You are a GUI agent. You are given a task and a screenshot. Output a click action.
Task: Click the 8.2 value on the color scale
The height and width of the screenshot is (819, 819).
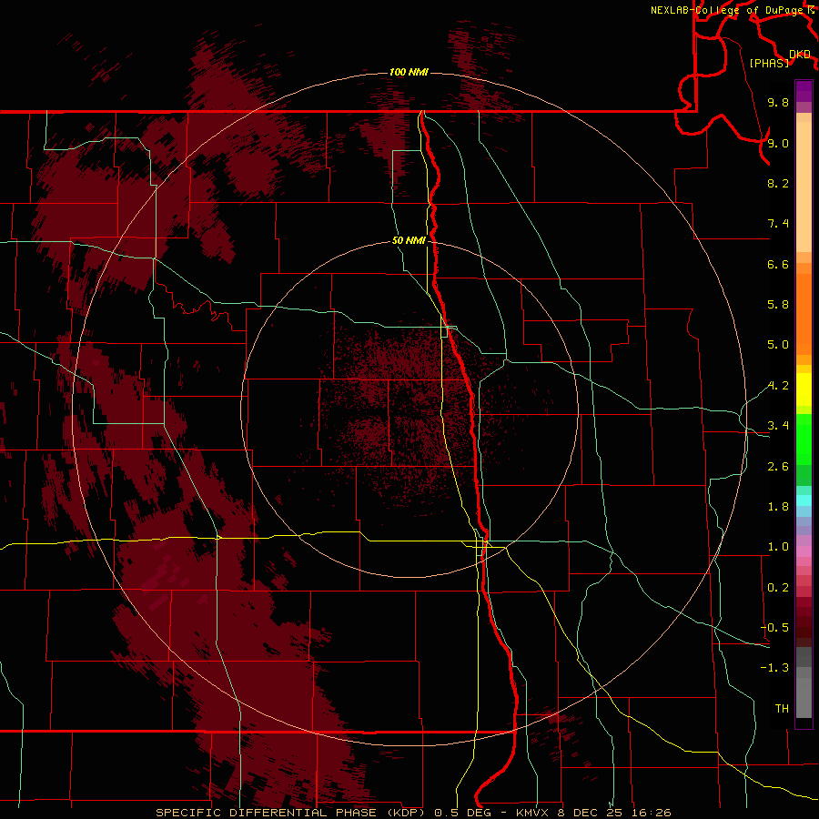coord(778,183)
